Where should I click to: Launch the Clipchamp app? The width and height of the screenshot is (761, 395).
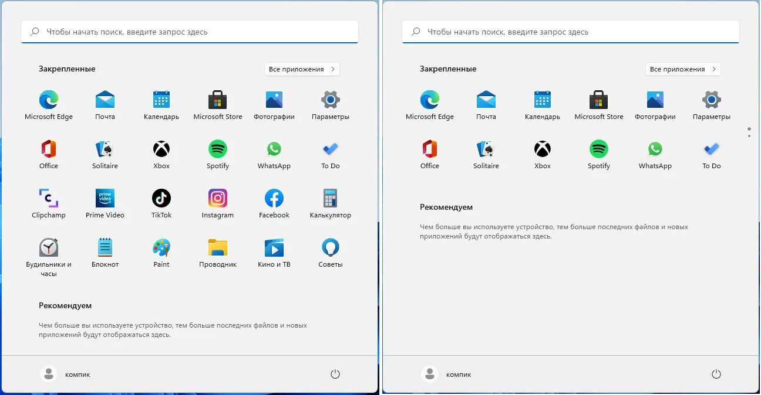49,204
